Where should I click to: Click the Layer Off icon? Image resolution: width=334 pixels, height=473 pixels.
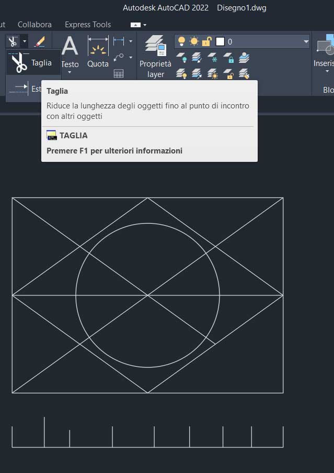181,58
